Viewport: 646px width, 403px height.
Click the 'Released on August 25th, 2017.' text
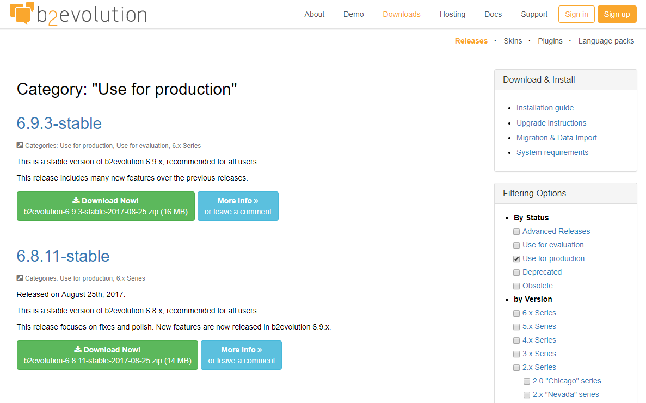71,294
